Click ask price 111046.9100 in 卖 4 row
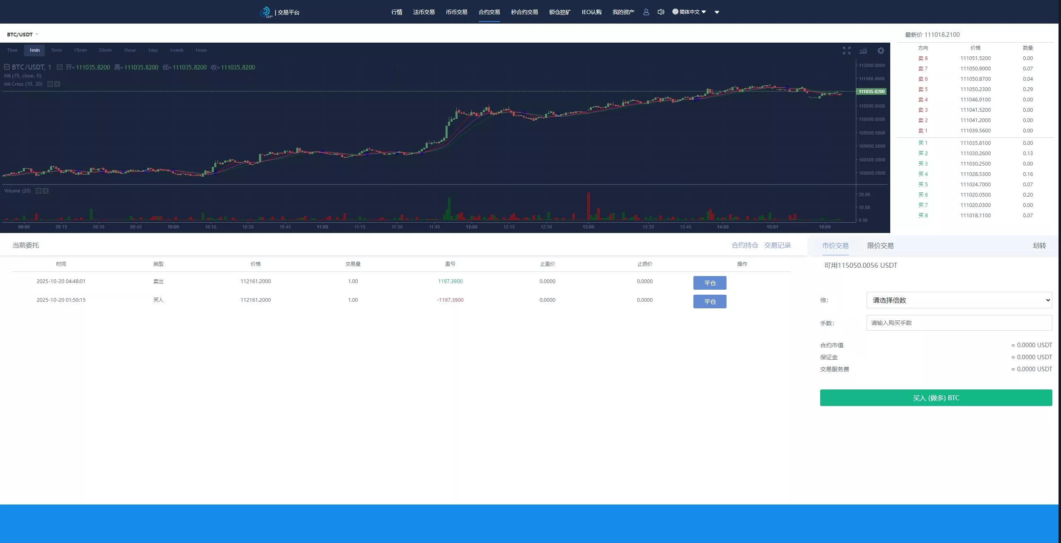The image size is (1061, 543). pyautogui.click(x=975, y=100)
